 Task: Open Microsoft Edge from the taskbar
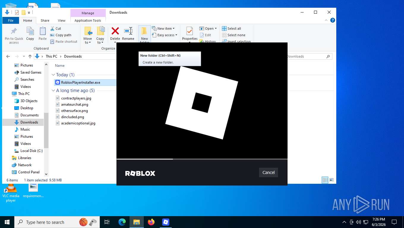122,222
